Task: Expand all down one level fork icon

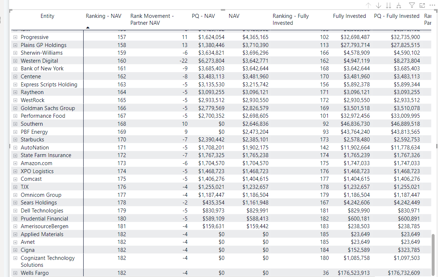Action: [399, 5]
